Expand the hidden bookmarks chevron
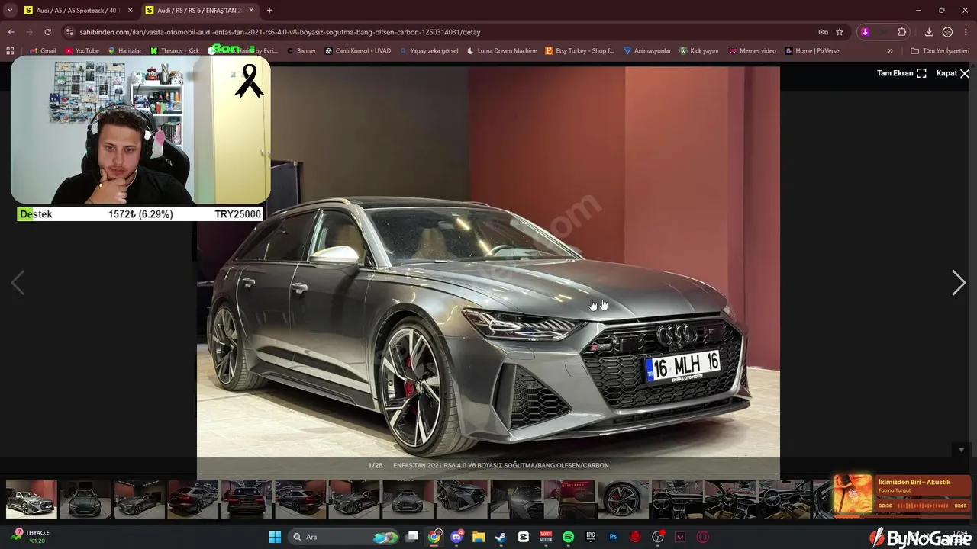977x549 pixels. [890, 51]
